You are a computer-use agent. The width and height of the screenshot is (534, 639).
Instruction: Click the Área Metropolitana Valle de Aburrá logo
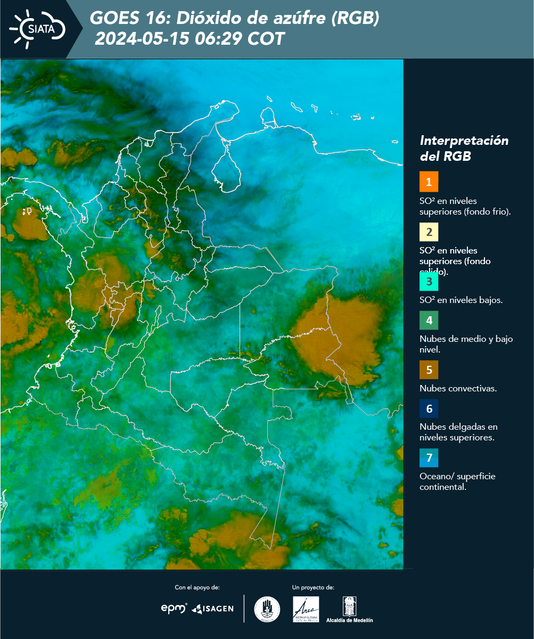[306, 609]
